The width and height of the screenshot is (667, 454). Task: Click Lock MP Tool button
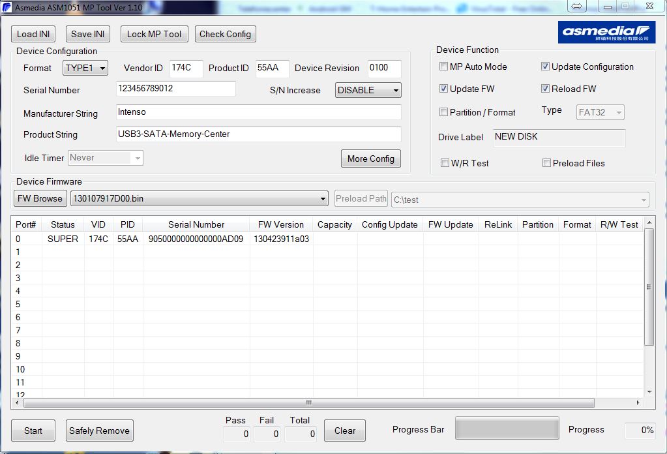tap(154, 34)
